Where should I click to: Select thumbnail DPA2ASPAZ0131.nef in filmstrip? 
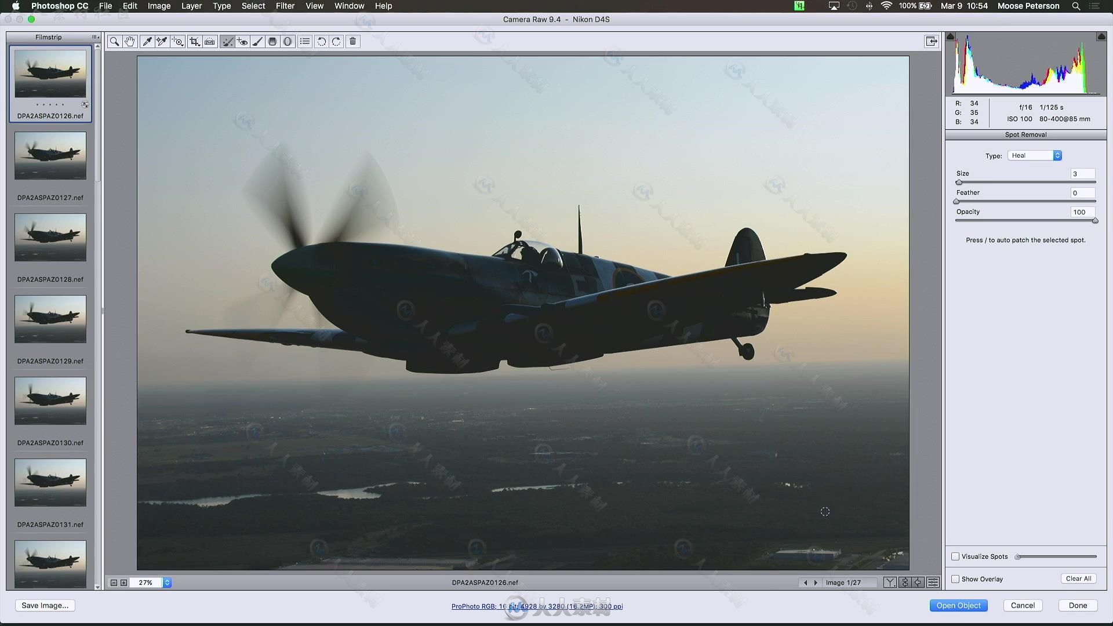[x=50, y=482]
